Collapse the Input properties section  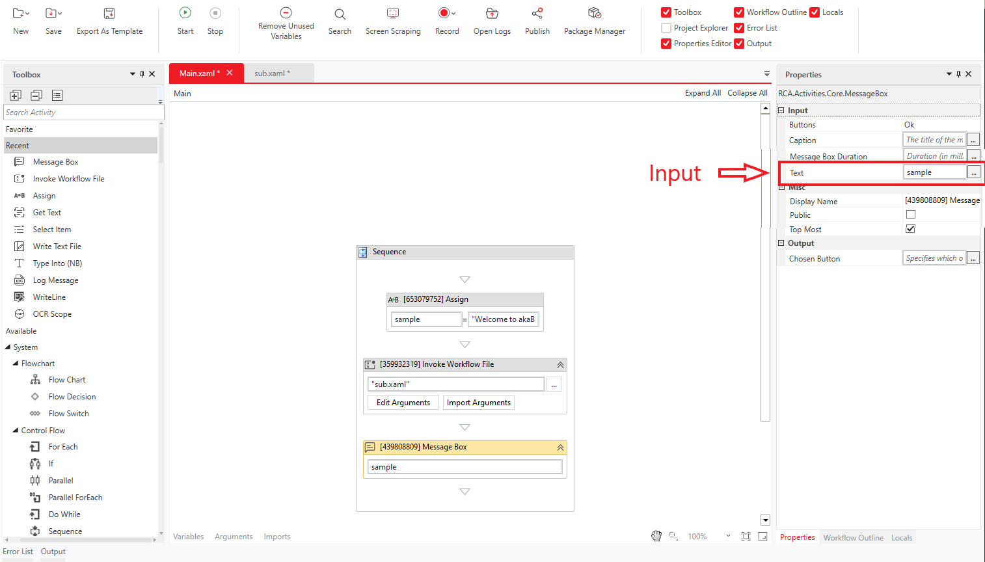tap(781, 111)
